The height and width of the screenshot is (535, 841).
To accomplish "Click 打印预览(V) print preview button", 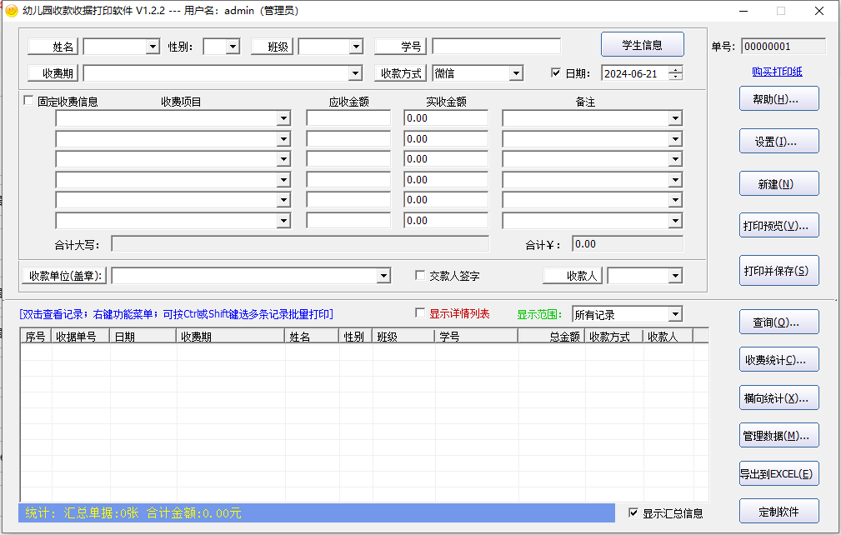I will (778, 226).
